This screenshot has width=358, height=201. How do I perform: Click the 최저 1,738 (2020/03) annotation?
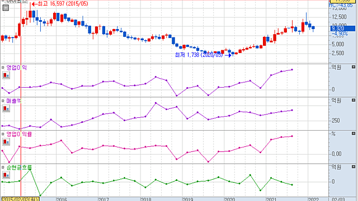tap(203, 55)
